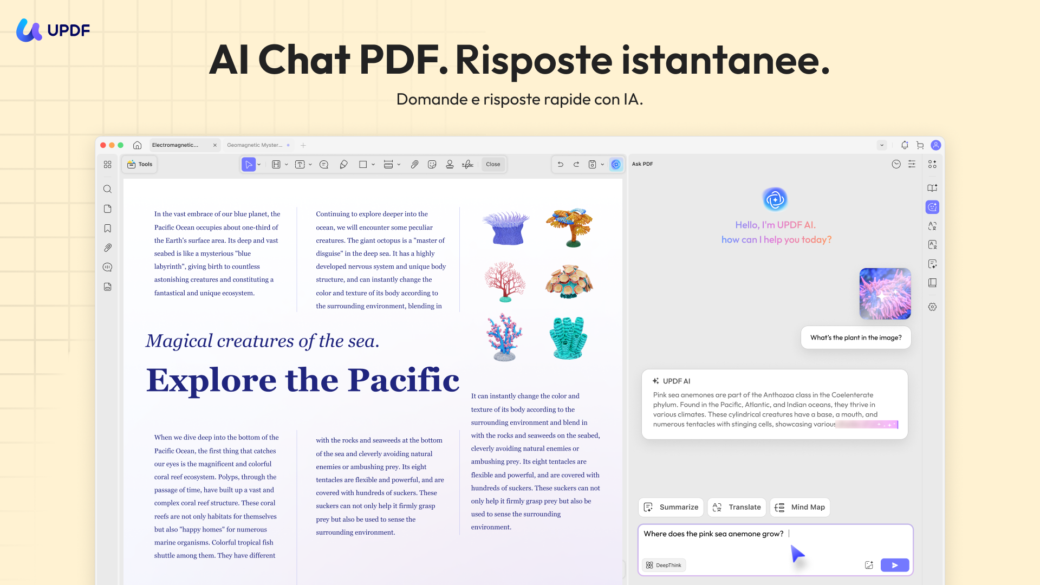The image size is (1040, 585).
Task: Open the Tools menu button
Action: [x=140, y=164]
